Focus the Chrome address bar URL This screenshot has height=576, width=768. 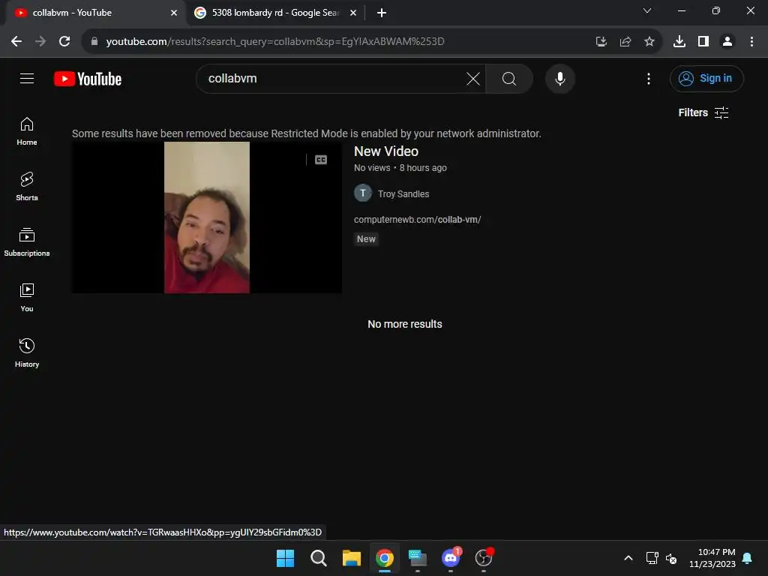pos(274,41)
